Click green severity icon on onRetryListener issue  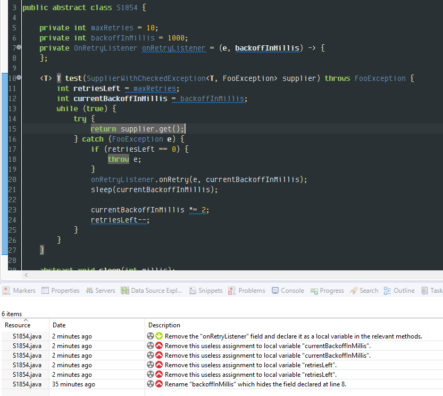point(159,336)
